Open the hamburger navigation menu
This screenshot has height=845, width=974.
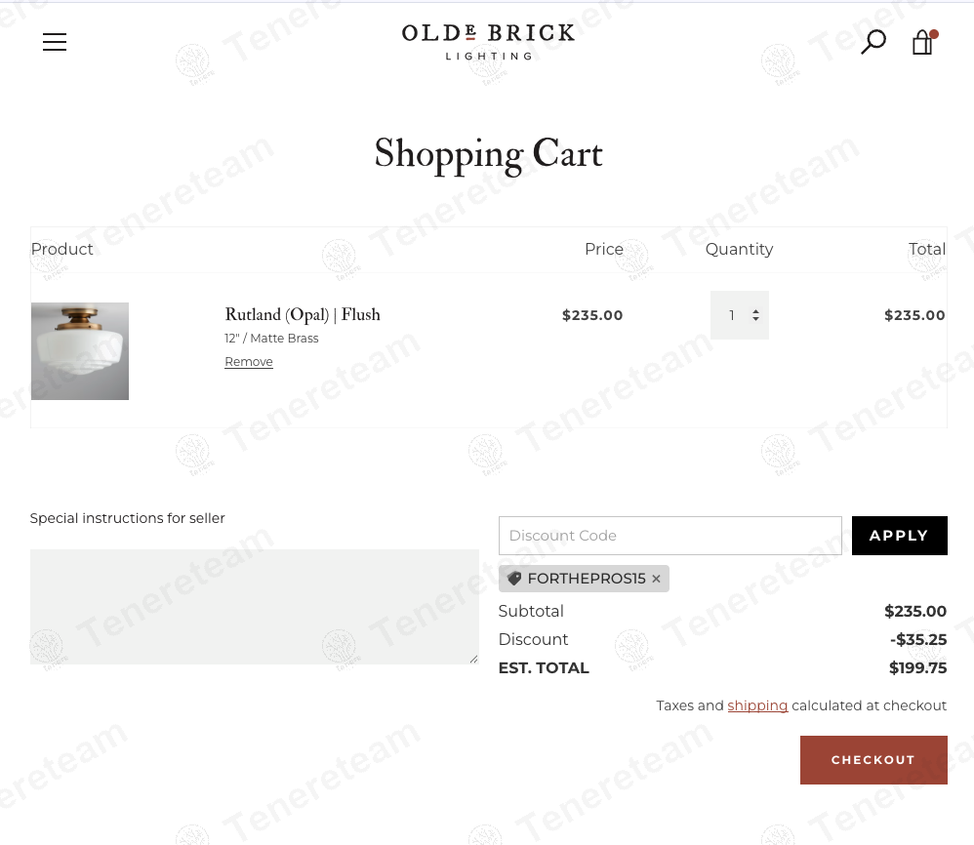[x=55, y=42]
